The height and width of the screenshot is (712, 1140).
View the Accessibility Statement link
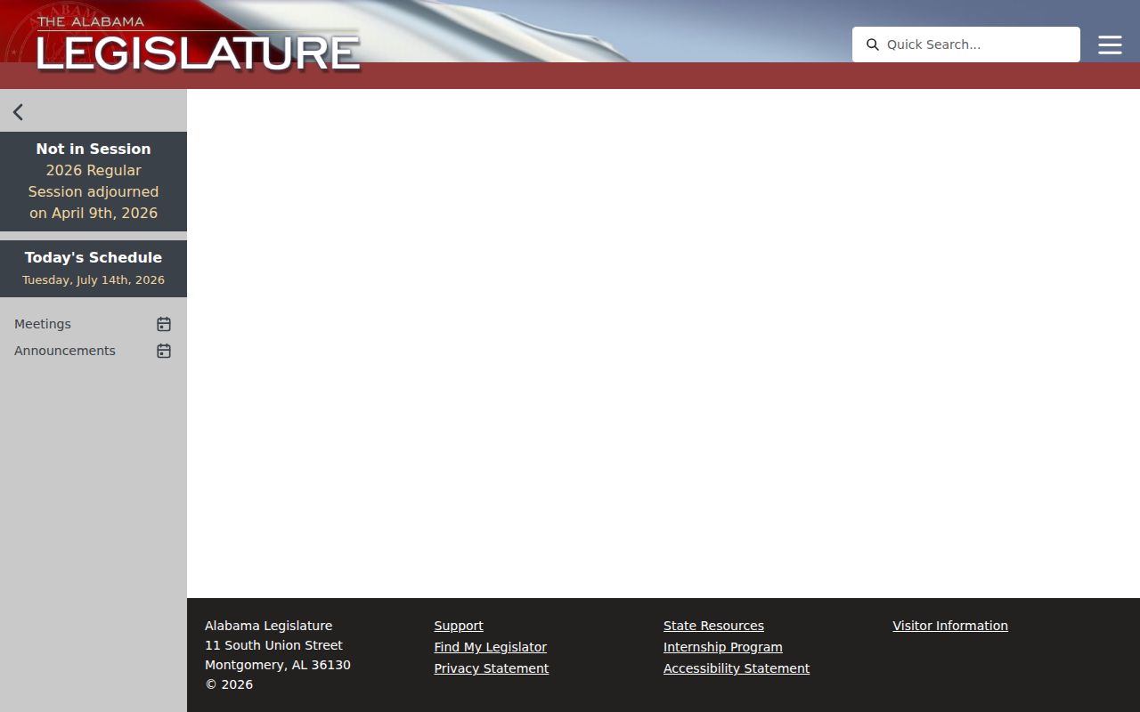(x=737, y=668)
